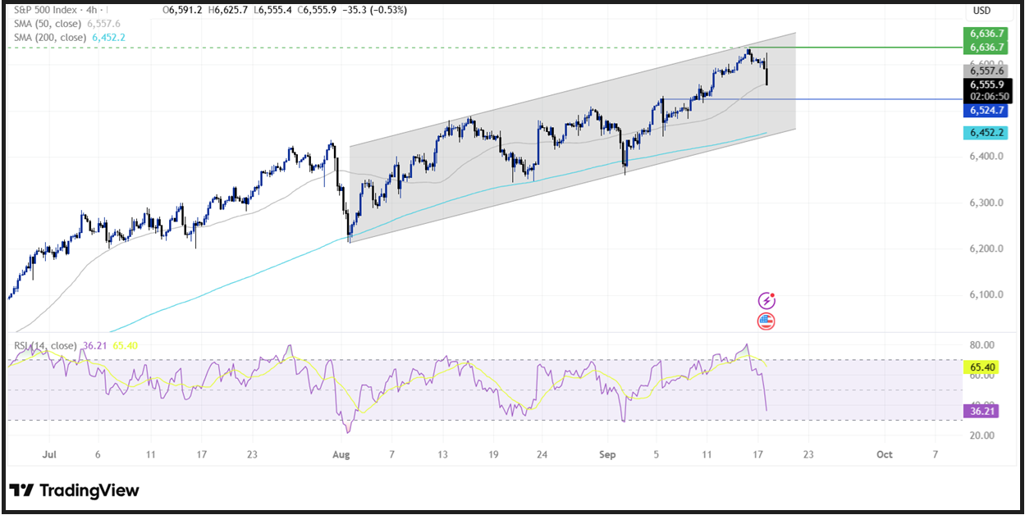
Task: Click the Oct label on the time axis
Action: click(x=884, y=453)
